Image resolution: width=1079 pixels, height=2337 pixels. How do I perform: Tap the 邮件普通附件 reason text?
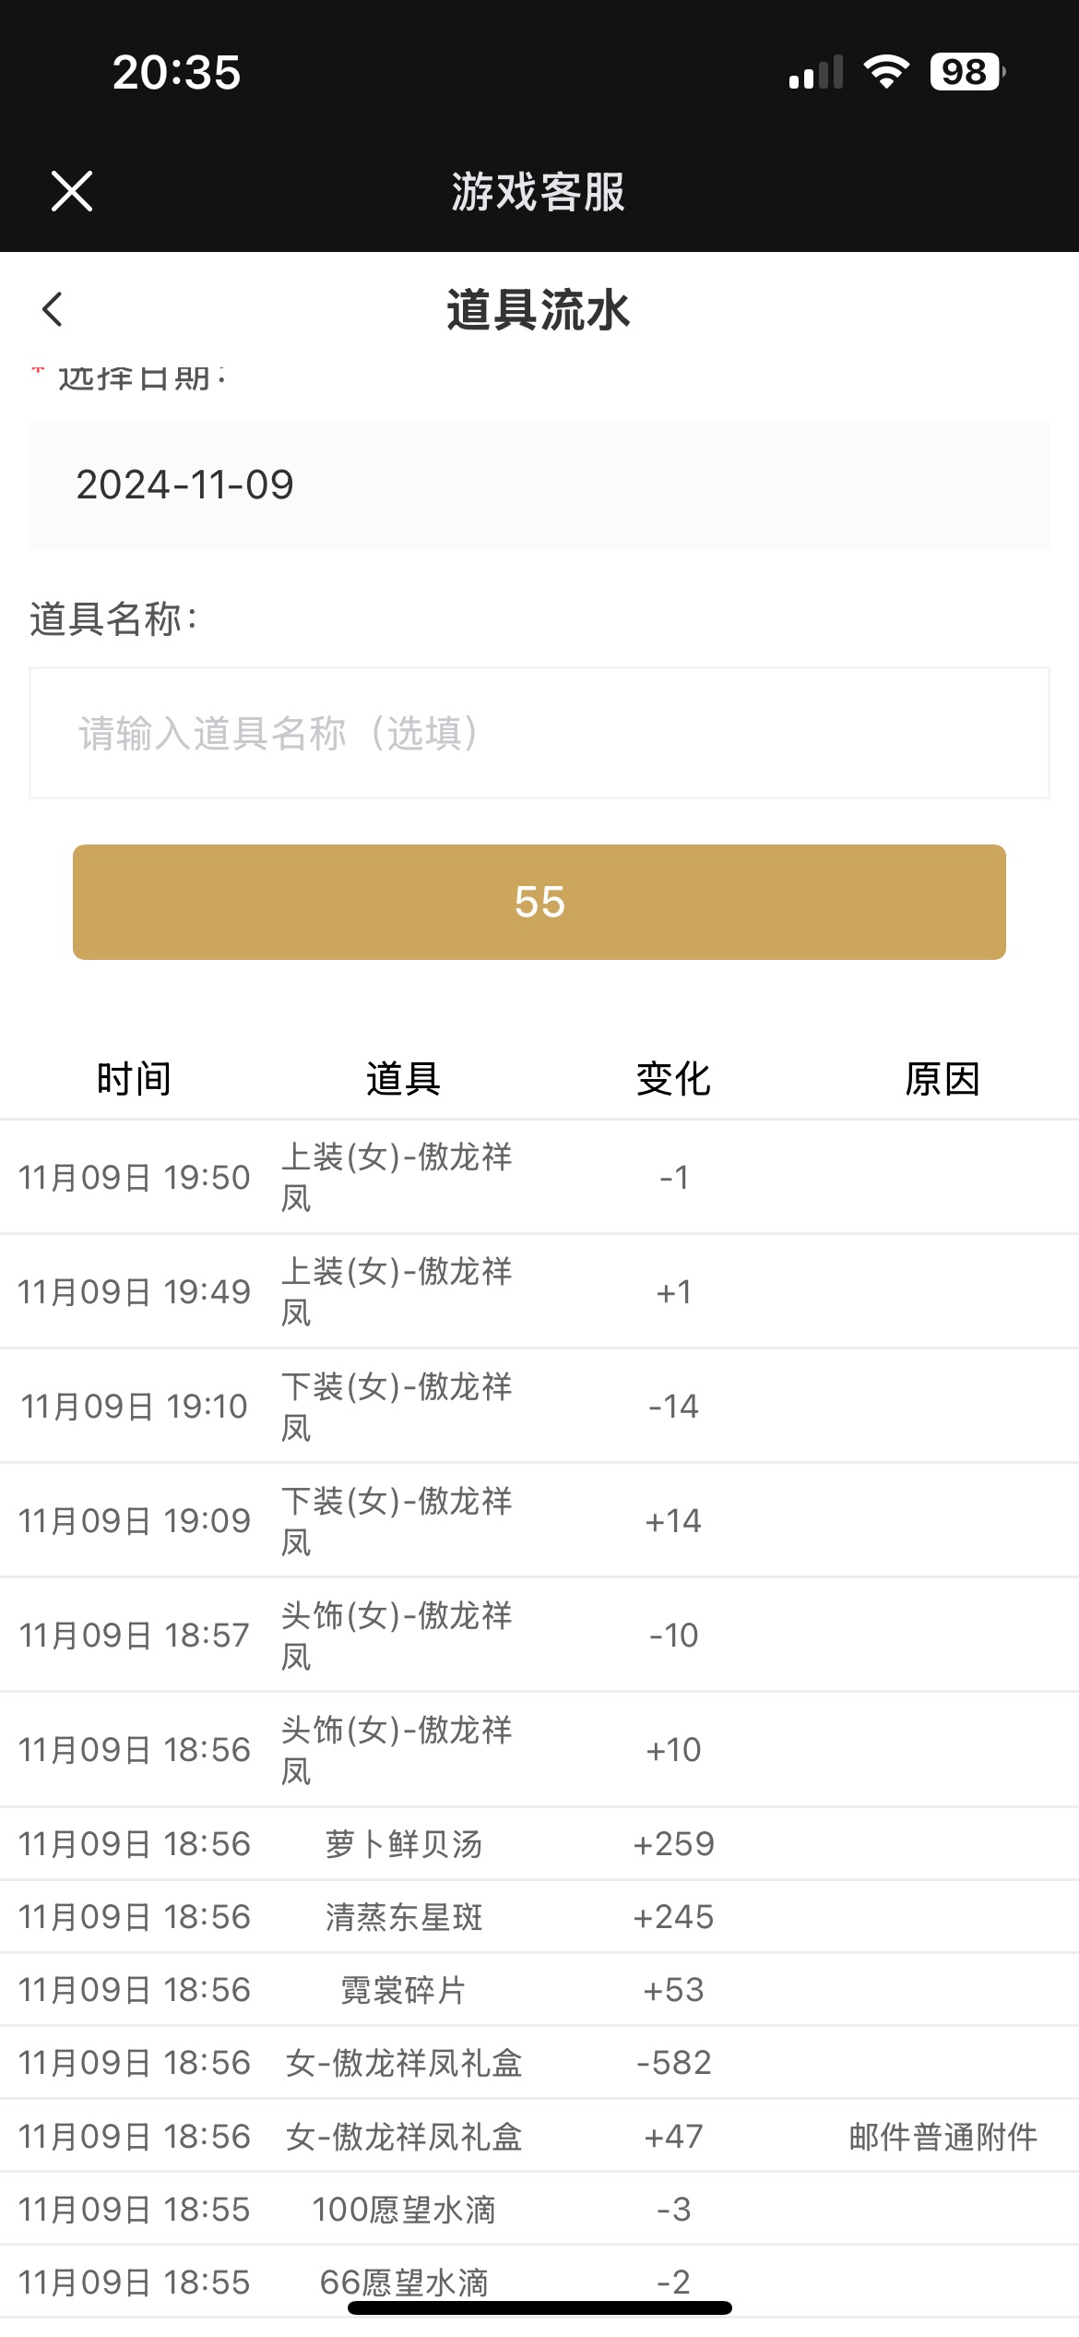pyautogui.click(x=943, y=2136)
